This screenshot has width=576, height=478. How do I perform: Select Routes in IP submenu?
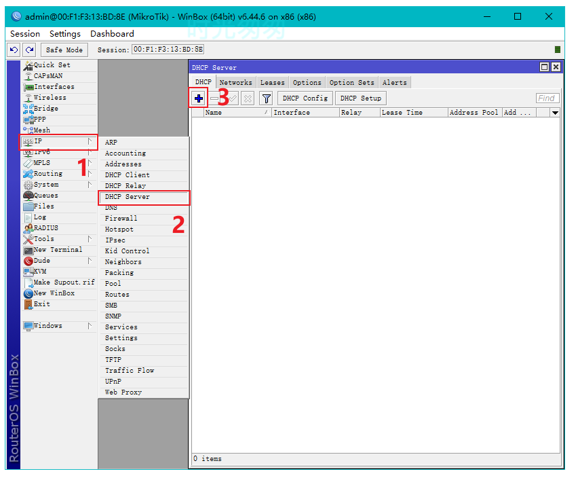click(144, 295)
